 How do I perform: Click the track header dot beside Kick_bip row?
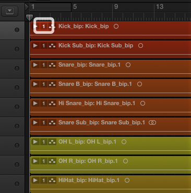17,30
